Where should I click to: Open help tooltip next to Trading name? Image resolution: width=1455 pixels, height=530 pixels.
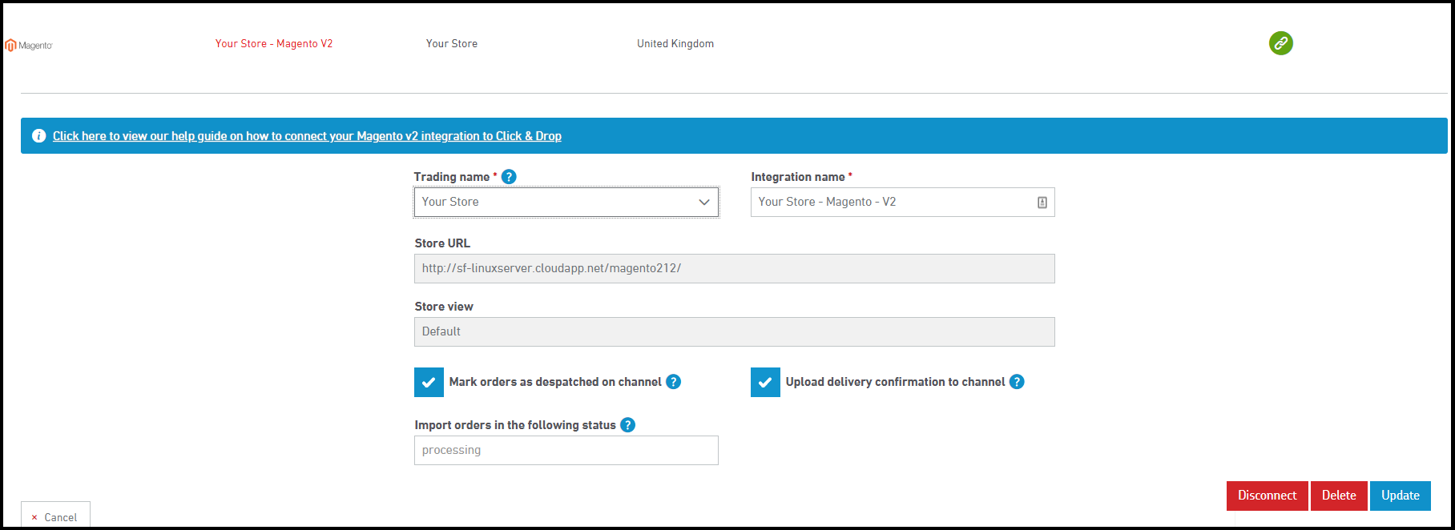coord(509,177)
